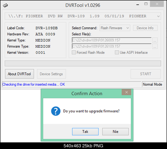Close the Confirm Action dialog
The image size is (167, 149).
click(x=126, y=92)
